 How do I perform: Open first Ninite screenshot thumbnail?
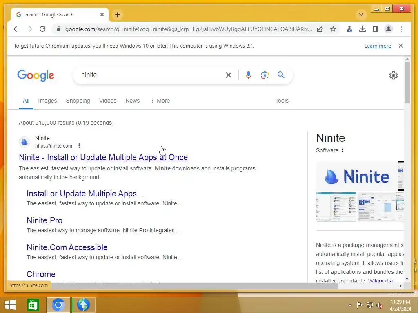pyautogui.click(x=336, y=207)
